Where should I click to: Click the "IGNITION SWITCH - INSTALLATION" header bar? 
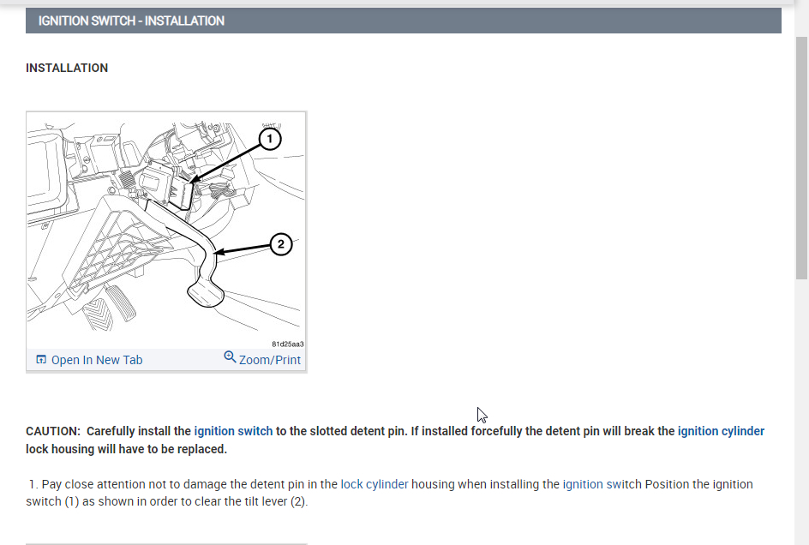click(x=403, y=21)
